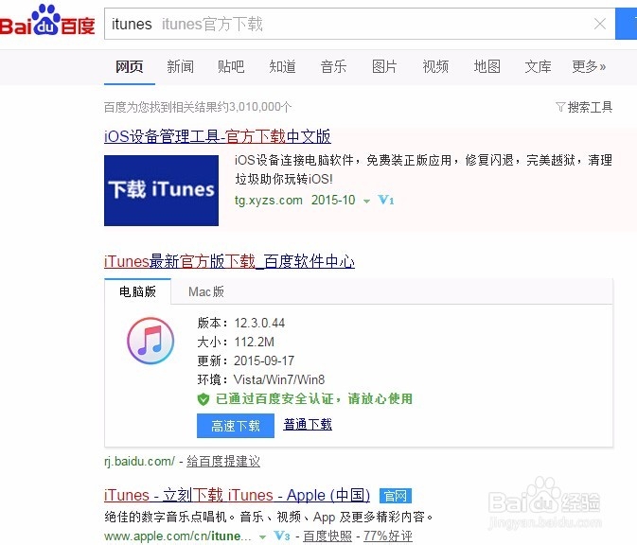Open the 视频 tab
Viewport: 637px width, 545px height.
click(x=435, y=66)
